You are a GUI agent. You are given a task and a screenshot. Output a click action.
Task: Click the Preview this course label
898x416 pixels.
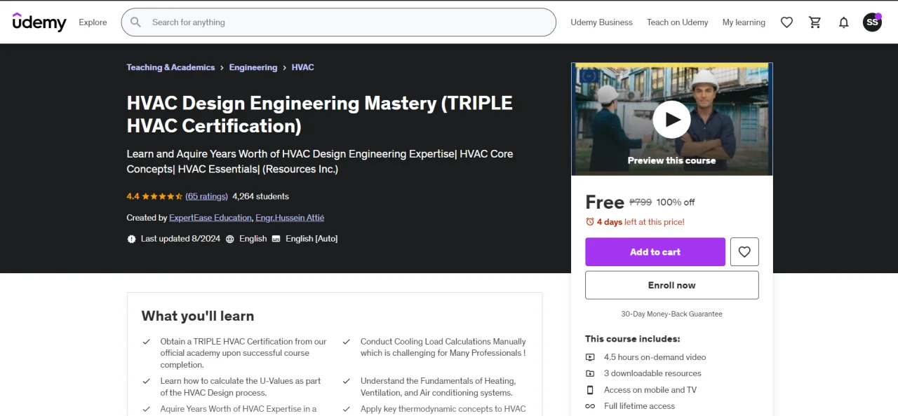671,160
